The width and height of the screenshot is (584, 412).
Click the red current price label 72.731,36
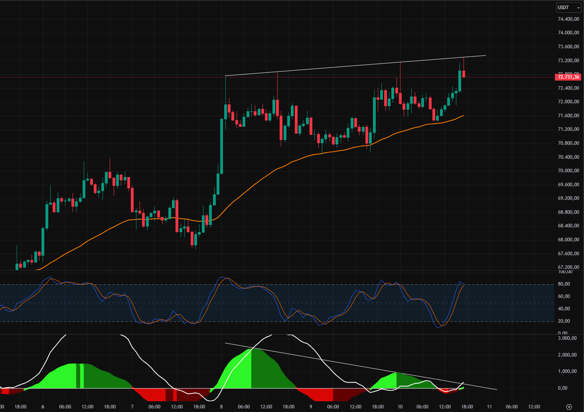click(x=568, y=77)
